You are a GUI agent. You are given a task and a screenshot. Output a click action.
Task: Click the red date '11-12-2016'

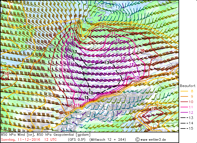(29, 139)
